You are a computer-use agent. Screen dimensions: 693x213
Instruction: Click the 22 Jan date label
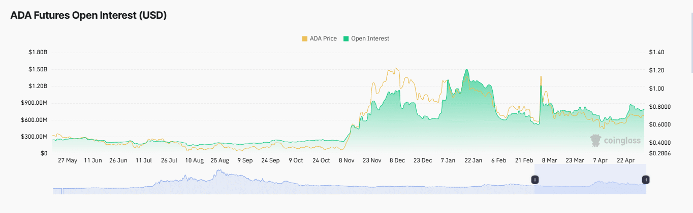473,160
